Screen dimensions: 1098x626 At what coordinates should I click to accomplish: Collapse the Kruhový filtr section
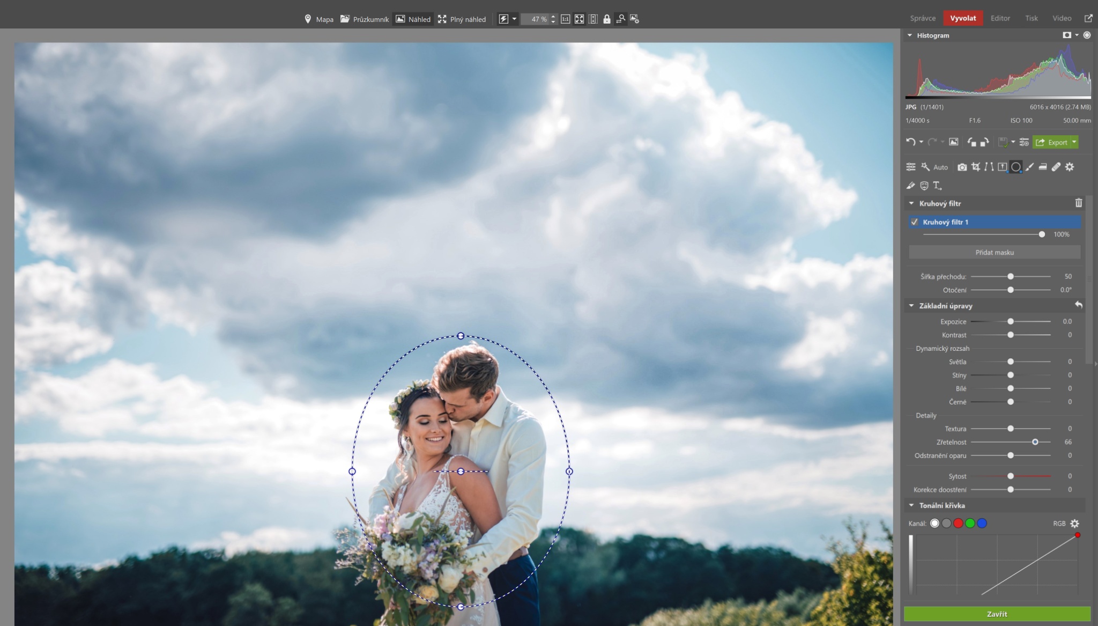pos(911,203)
